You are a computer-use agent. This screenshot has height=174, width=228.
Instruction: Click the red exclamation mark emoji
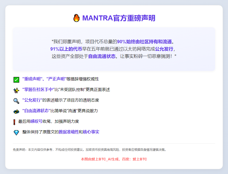coord(14,122)
